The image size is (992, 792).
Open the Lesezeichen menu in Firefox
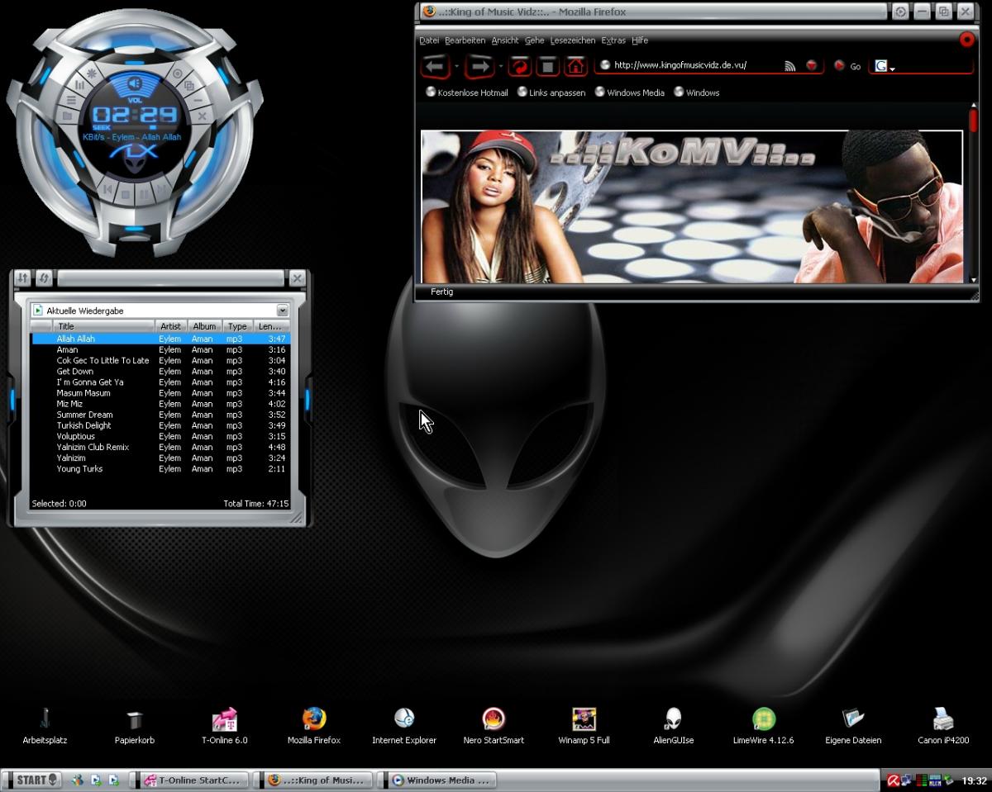tap(573, 40)
